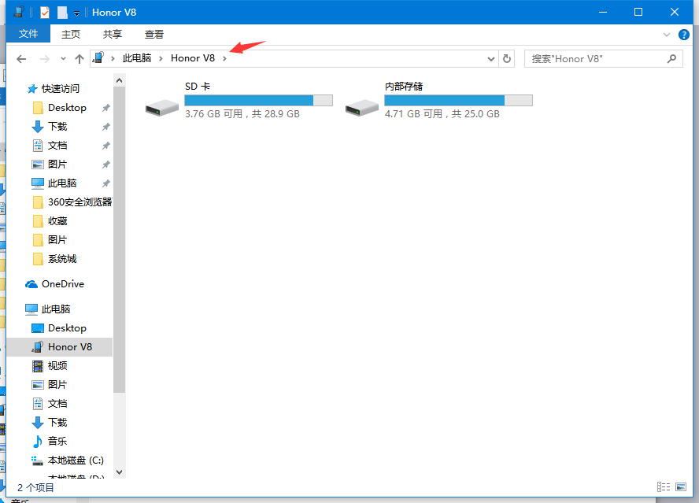This screenshot has height=503, width=699.
Task: Expand the chevron after Honor V8 breadcrumb
Action: tap(224, 59)
